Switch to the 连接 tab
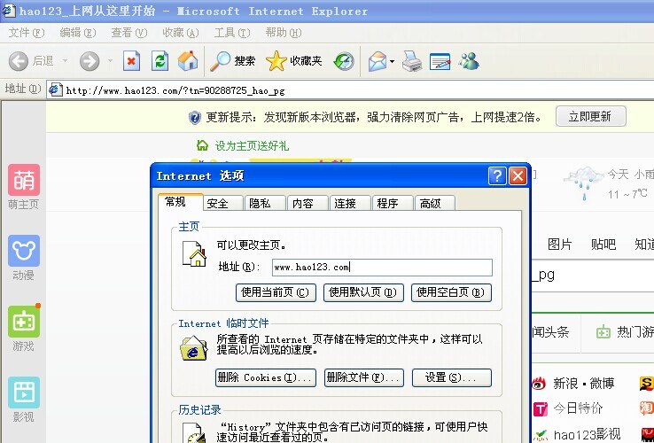This screenshot has width=654, height=443. pos(351,203)
